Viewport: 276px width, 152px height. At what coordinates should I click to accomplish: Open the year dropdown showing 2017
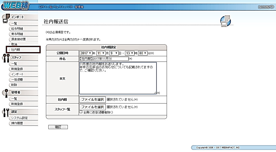[x=86, y=53]
